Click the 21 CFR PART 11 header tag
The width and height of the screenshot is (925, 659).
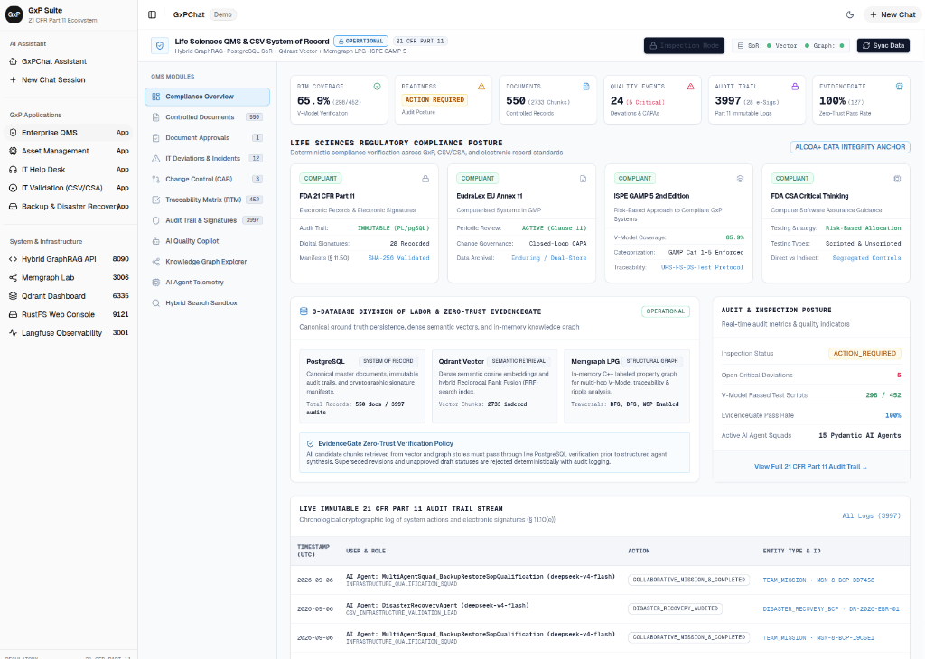tap(420, 42)
